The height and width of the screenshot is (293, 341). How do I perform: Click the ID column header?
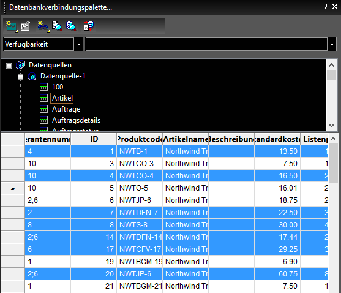(94, 139)
